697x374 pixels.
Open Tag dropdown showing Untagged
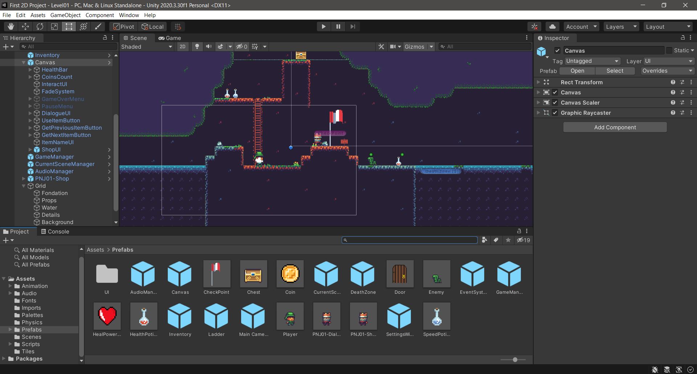tap(592, 61)
